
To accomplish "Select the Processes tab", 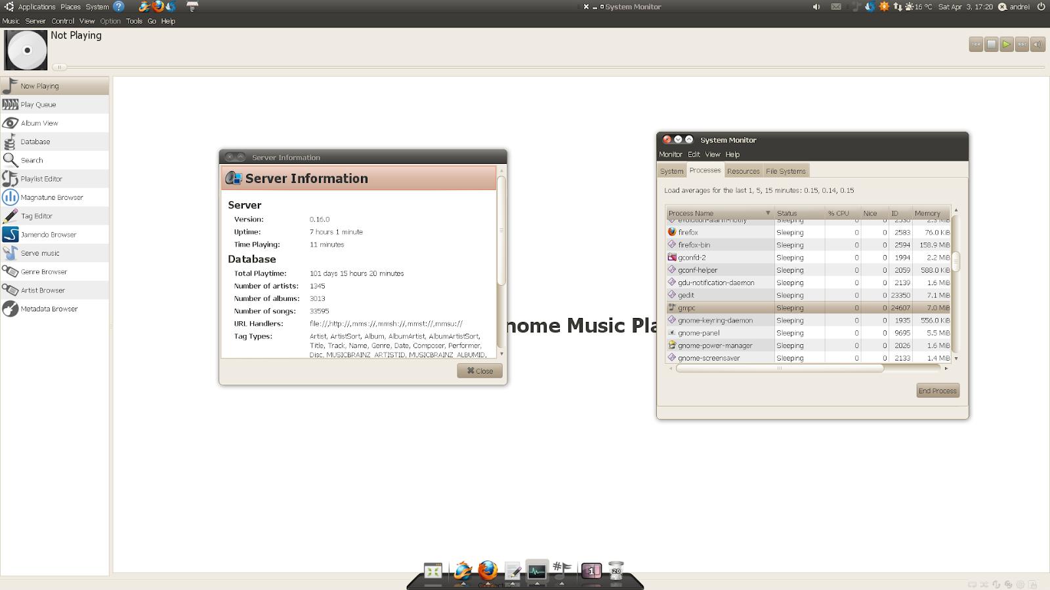I will [x=705, y=170].
